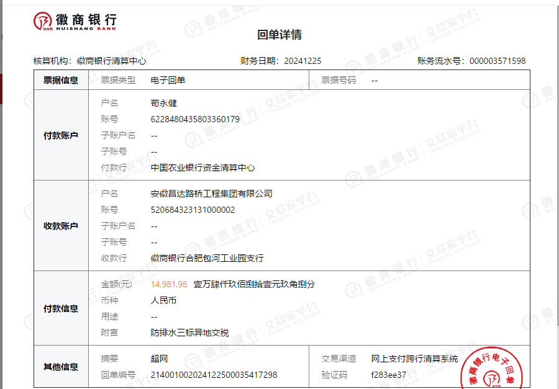Select payee name 安徽昌达路桥工程集团有限公司

(x=211, y=194)
